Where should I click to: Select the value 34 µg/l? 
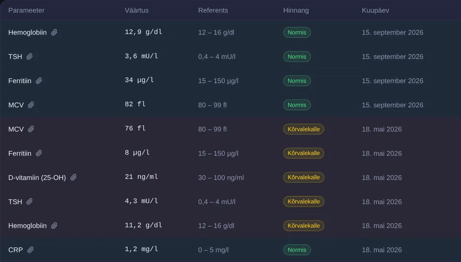coord(139,80)
